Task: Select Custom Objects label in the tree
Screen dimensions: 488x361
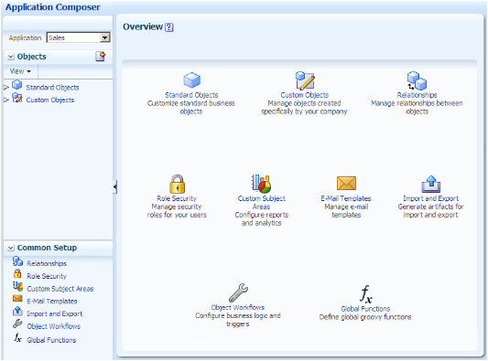Action: coord(50,100)
